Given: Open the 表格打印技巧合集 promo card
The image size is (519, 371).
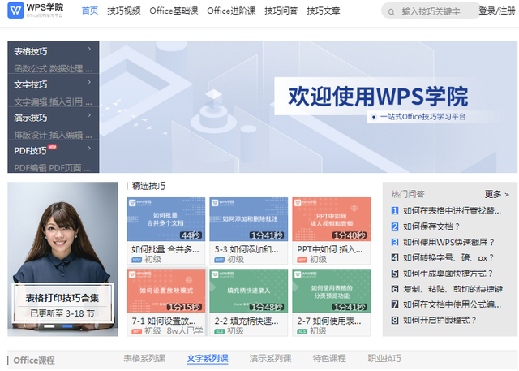Looking at the screenshot, I should tap(62, 259).
